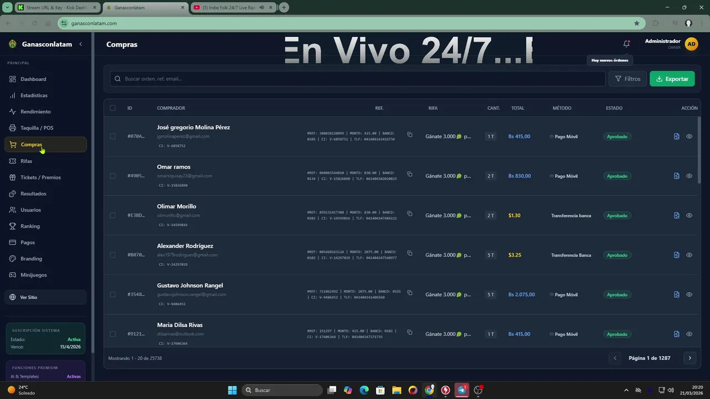Copy reference for Olimar Morillo order
This screenshot has height=399, width=710.
pyautogui.click(x=409, y=213)
